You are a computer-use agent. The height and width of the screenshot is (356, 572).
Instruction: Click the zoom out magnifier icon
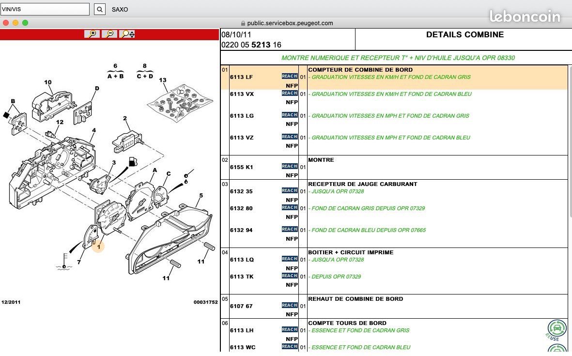click(109, 34)
